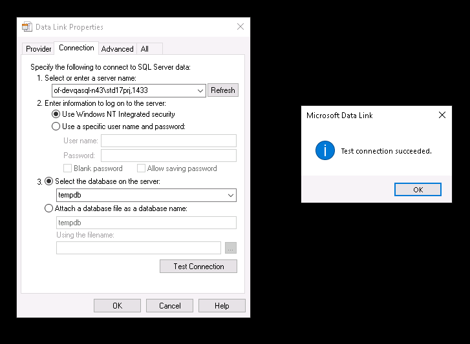
Task: Open the tempdb database dropdown
Action: (230, 196)
